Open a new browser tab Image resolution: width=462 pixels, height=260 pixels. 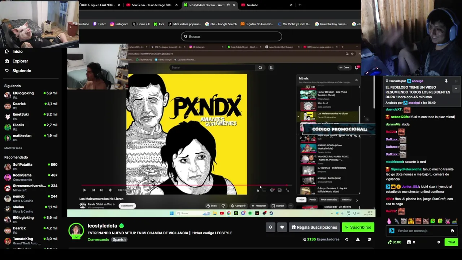click(300, 5)
